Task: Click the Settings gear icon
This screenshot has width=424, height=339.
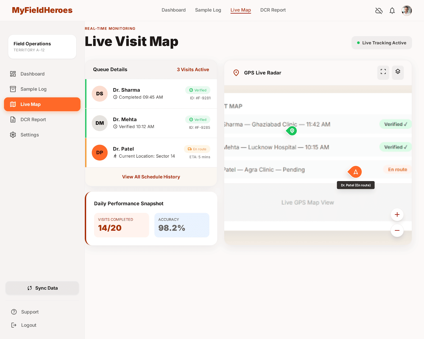Action: click(x=13, y=135)
